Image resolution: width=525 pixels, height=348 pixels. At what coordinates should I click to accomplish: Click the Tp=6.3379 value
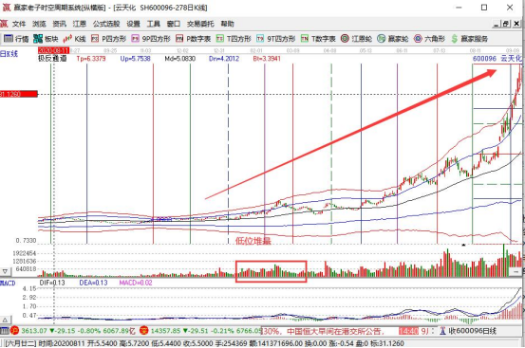pos(91,59)
